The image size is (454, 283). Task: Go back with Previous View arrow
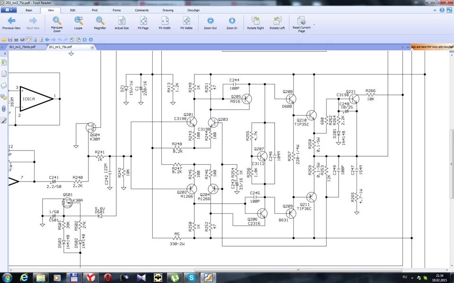pyautogui.click(x=11, y=23)
